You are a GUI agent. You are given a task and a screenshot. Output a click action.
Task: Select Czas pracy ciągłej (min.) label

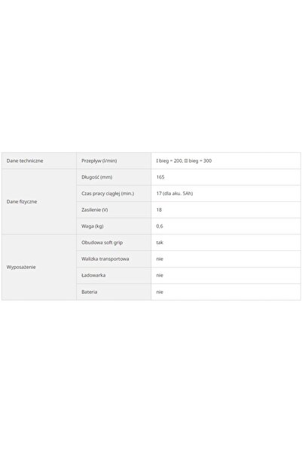point(108,194)
